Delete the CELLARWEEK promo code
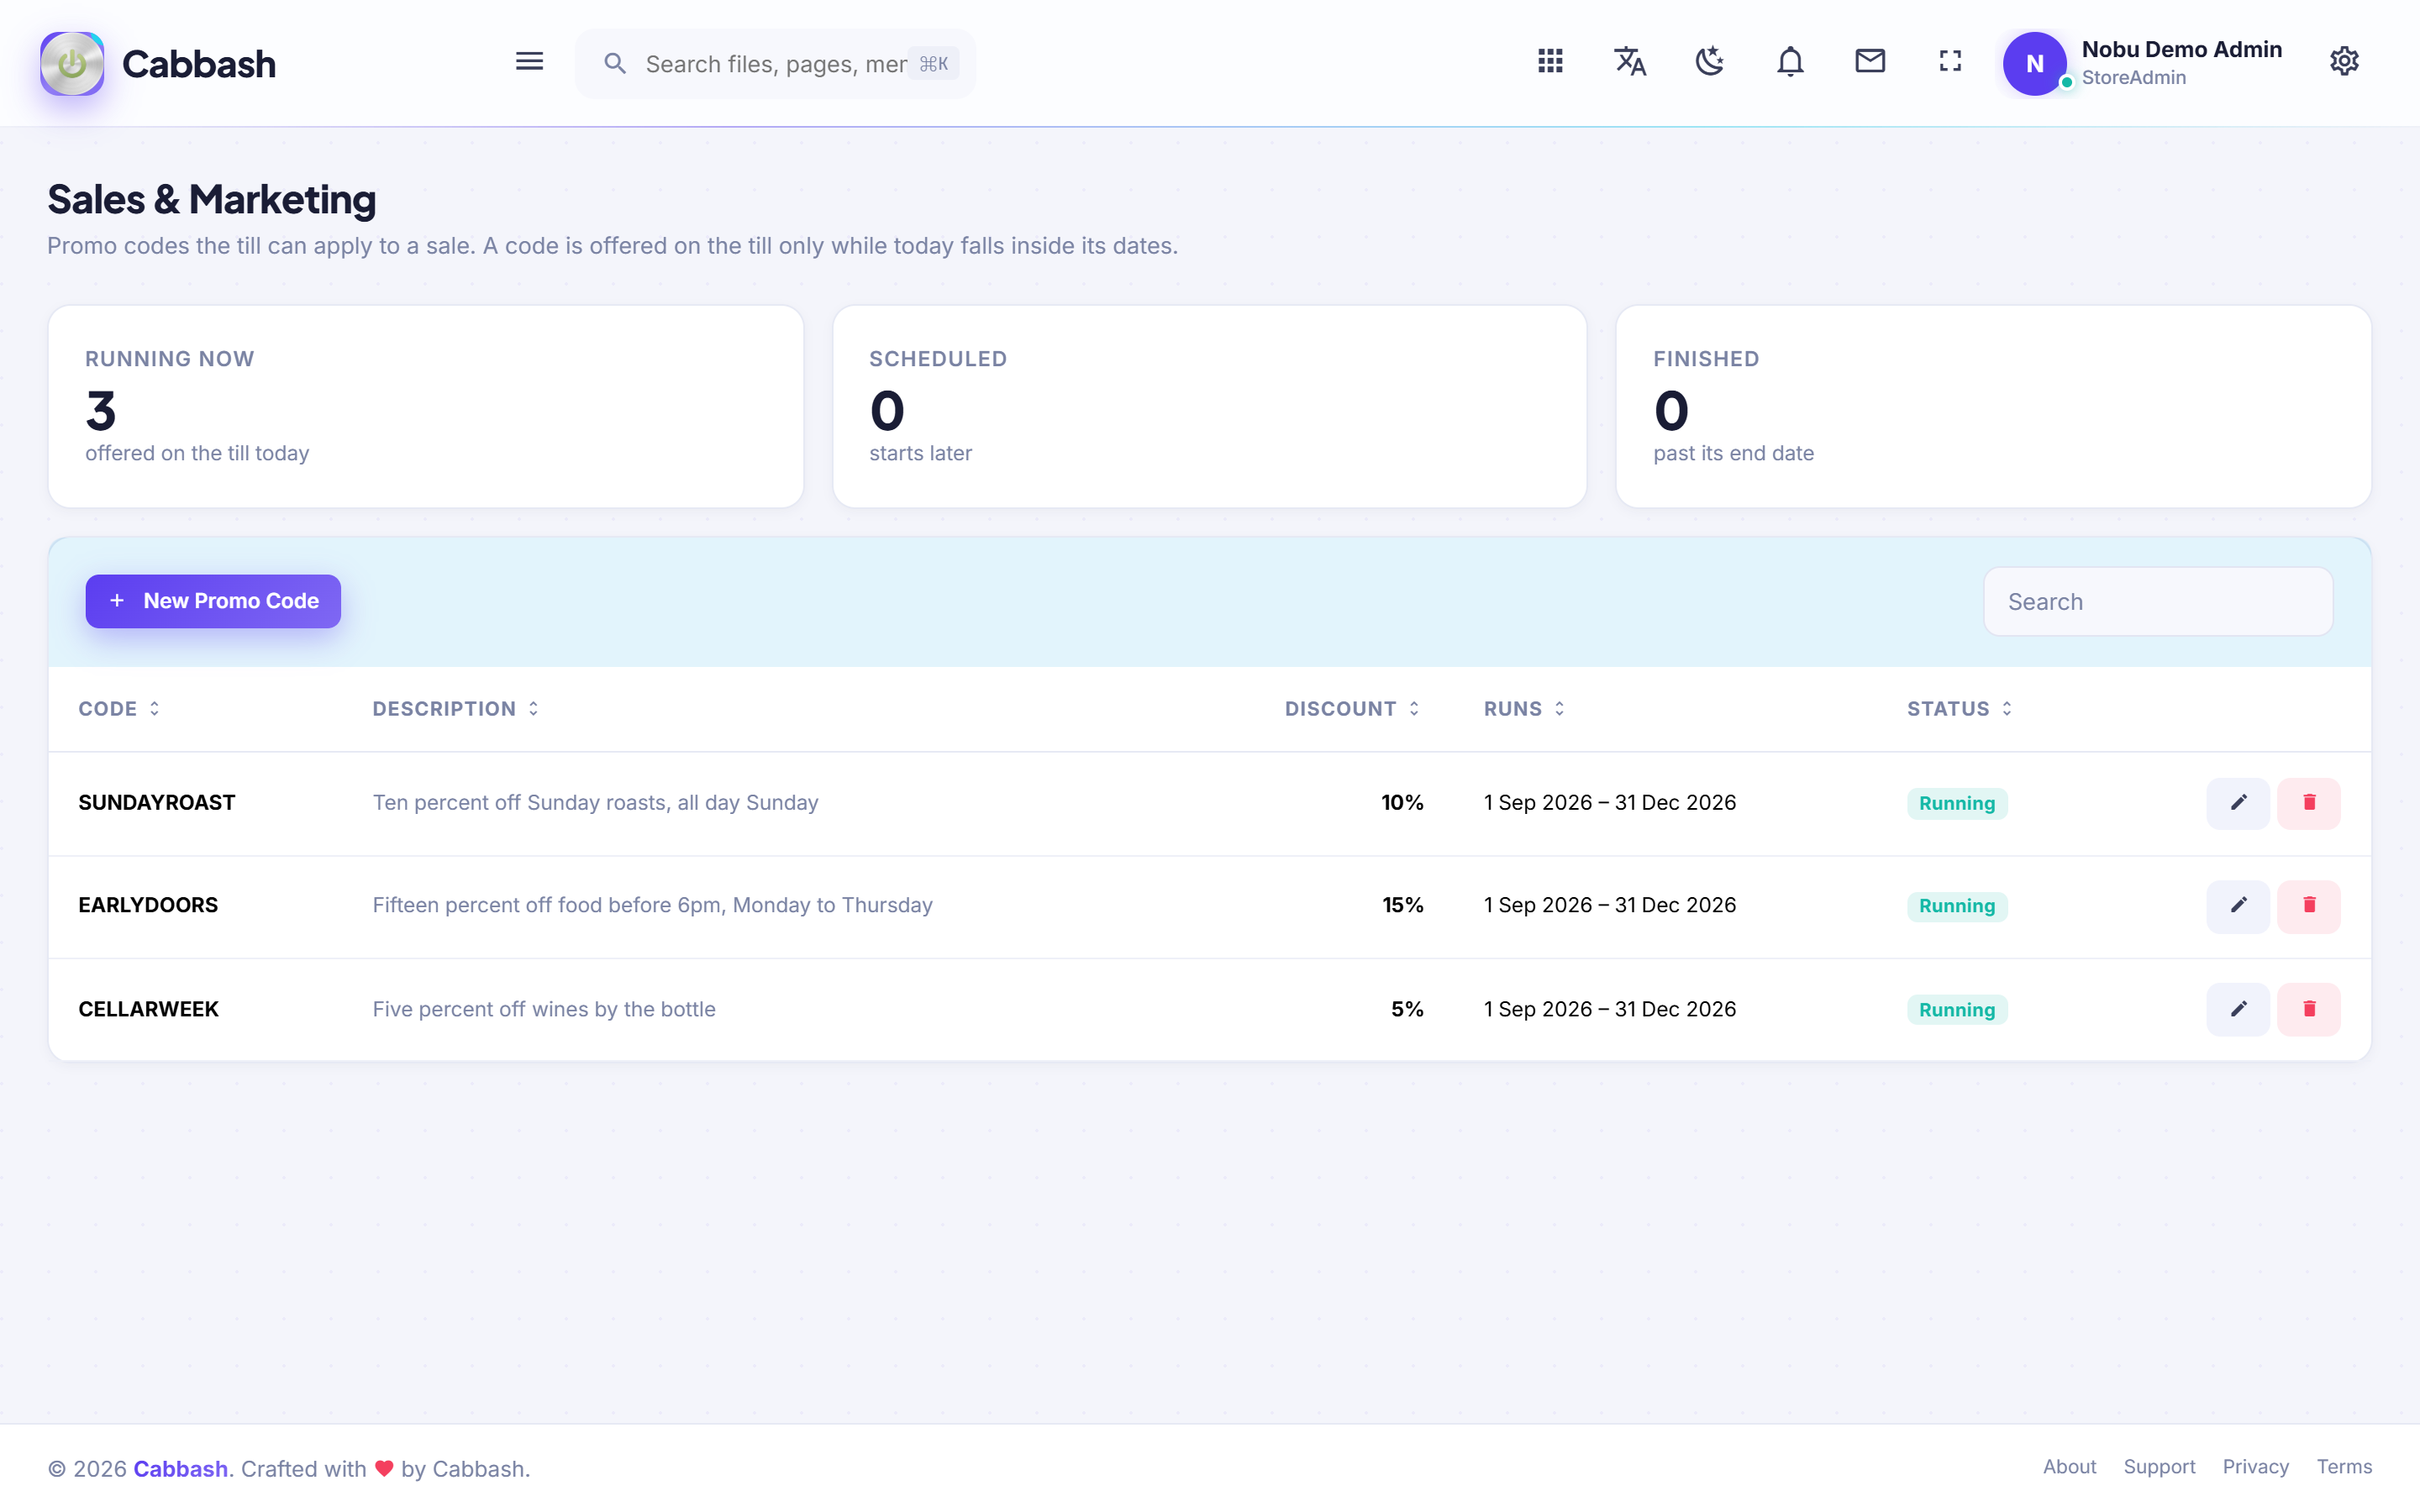The width and height of the screenshot is (2420, 1512). tap(2309, 1009)
